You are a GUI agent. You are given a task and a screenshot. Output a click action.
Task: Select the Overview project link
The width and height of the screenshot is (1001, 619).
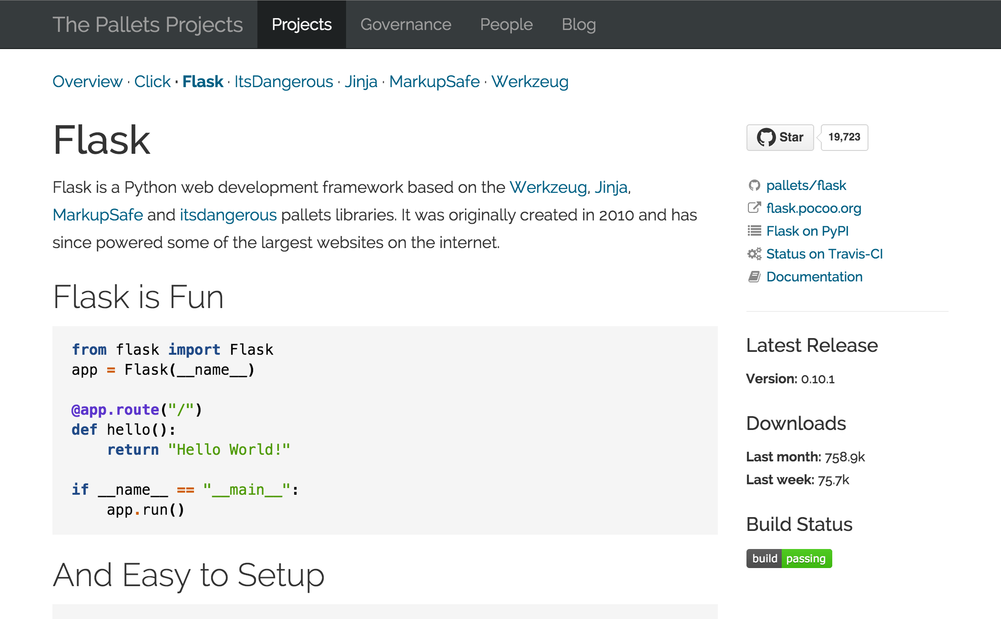(x=87, y=81)
